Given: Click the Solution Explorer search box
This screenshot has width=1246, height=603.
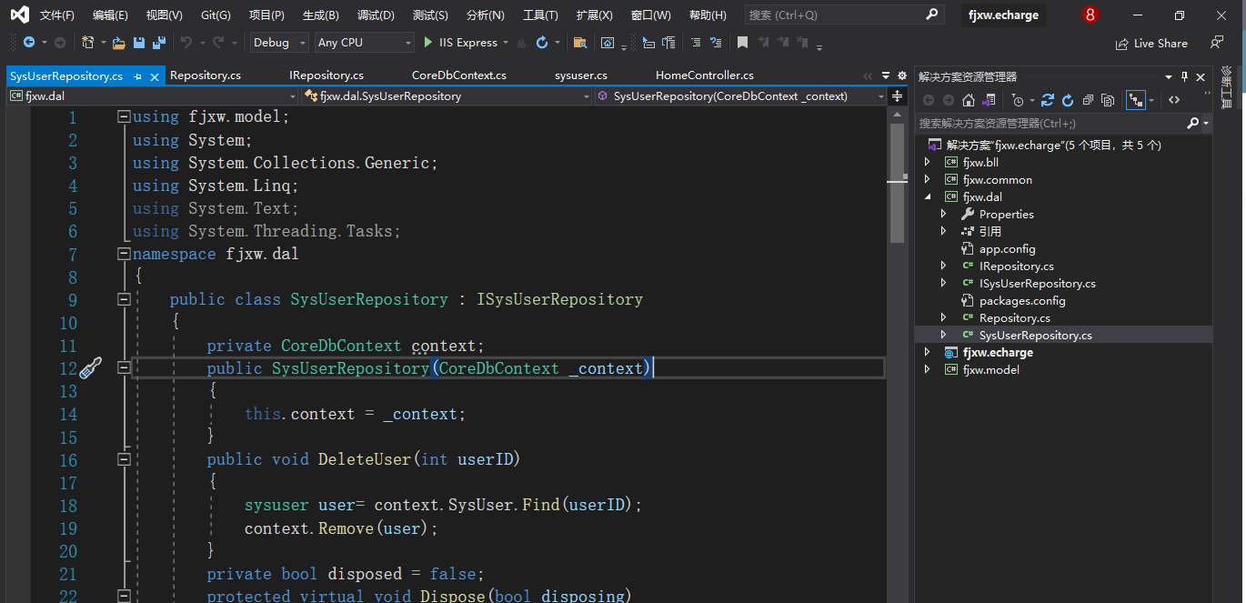Looking at the screenshot, I should point(1046,123).
